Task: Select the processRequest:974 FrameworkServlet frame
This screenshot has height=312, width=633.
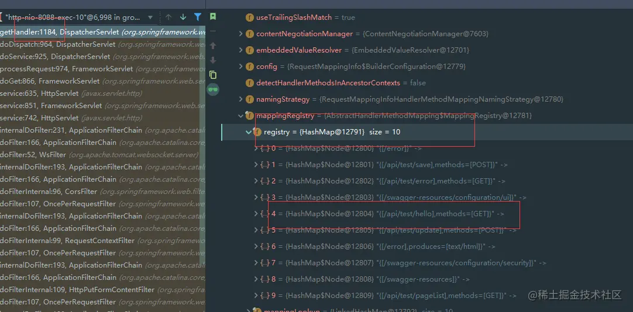Action: point(102,69)
